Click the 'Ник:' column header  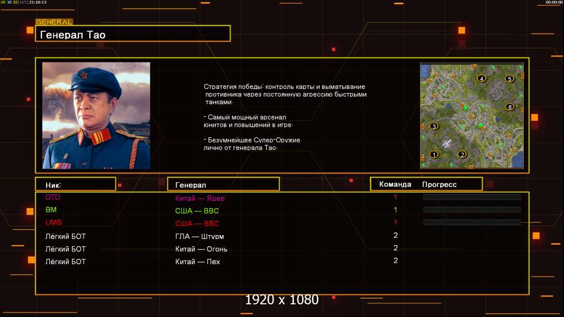click(x=76, y=184)
